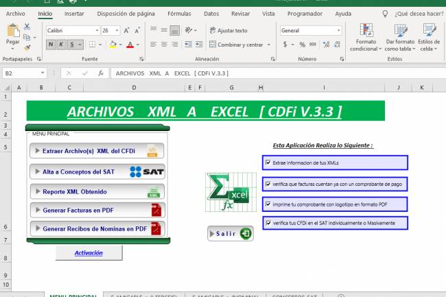Click the increase decimal places icon
The image size is (446, 297).
[x=326, y=45]
